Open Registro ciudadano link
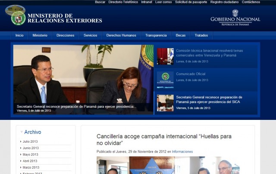Viewport: 276px width, 174px height. (x=224, y=2)
